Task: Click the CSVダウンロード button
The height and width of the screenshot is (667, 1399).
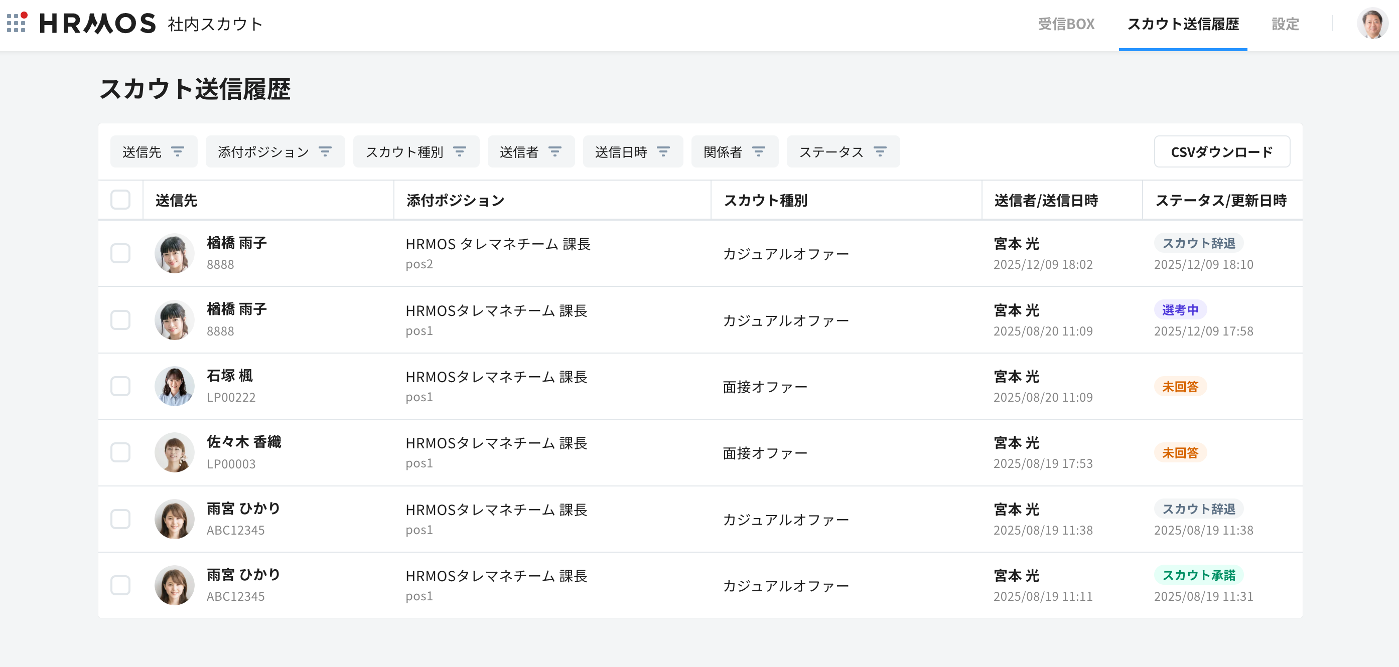Action: pyautogui.click(x=1221, y=151)
